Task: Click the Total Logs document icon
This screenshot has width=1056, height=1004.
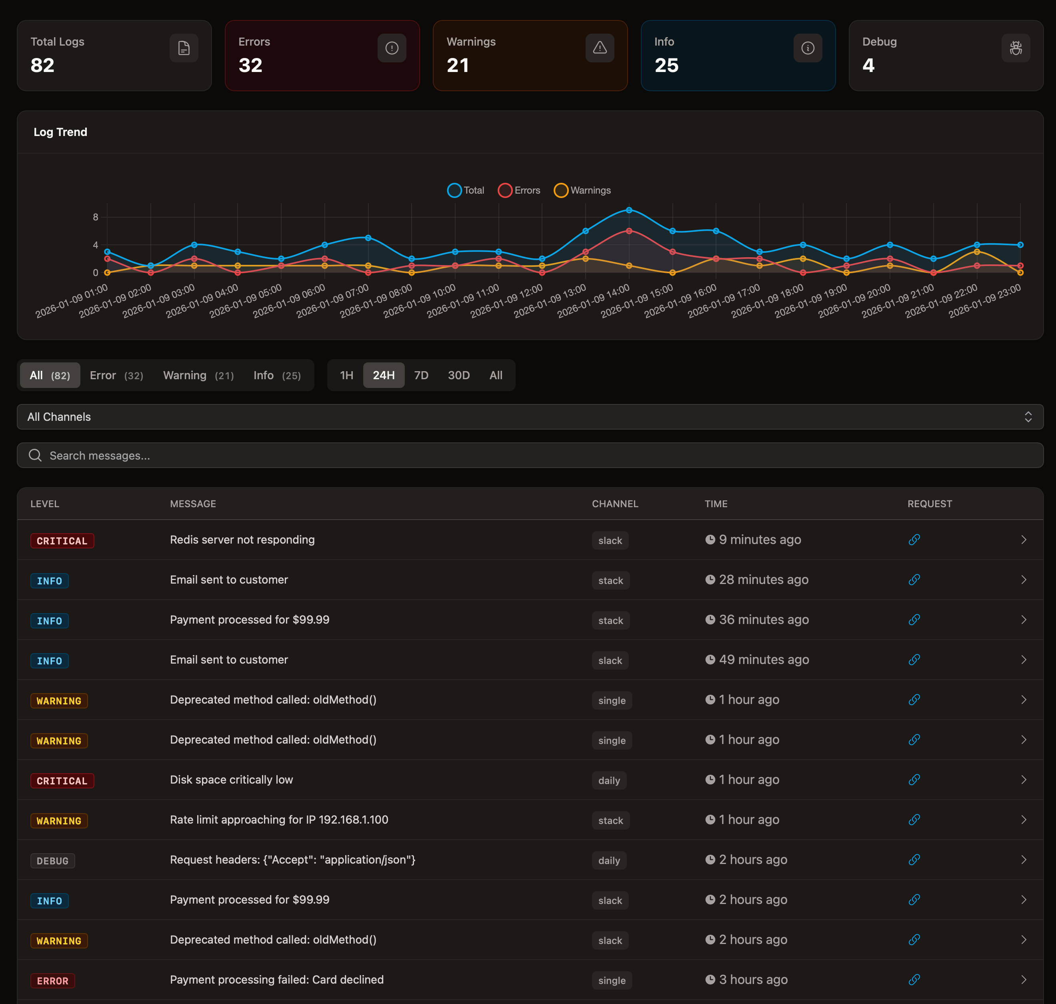Action: [x=184, y=48]
